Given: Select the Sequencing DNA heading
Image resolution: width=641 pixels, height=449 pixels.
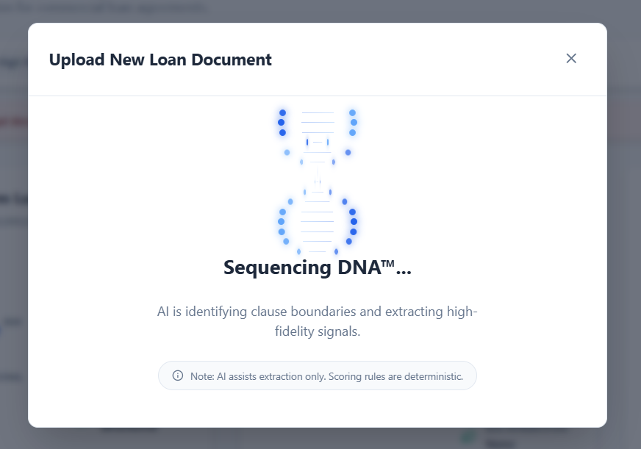Looking at the screenshot, I should (317, 267).
